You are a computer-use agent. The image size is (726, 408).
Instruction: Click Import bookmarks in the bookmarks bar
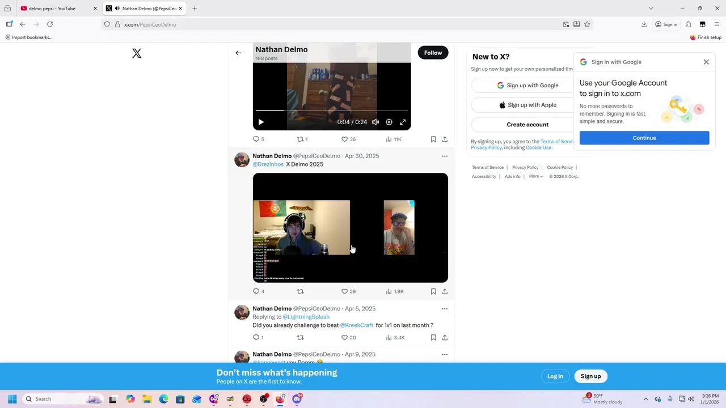coord(28,37)
